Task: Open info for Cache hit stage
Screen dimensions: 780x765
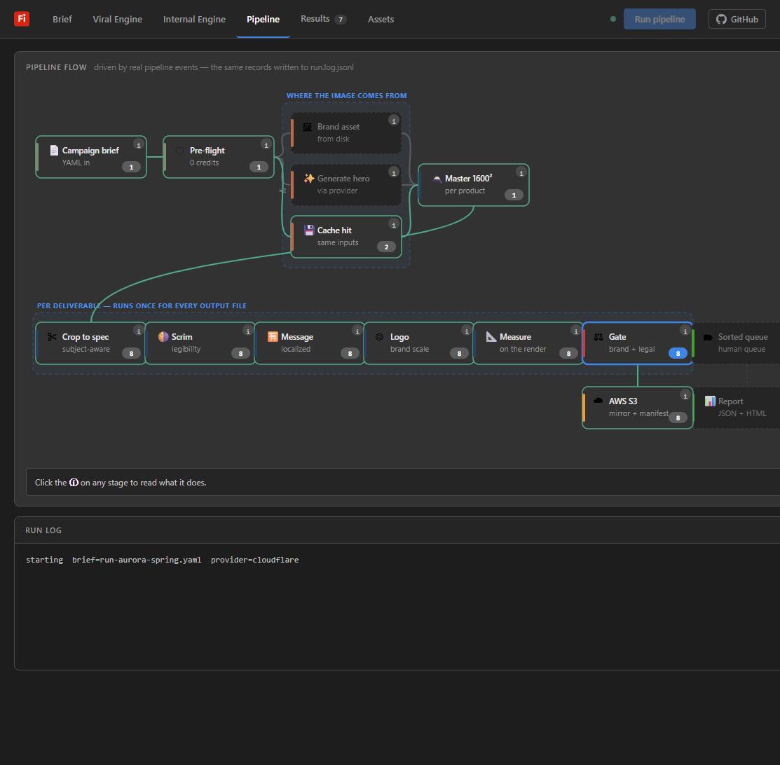Action: pos(393,225)
